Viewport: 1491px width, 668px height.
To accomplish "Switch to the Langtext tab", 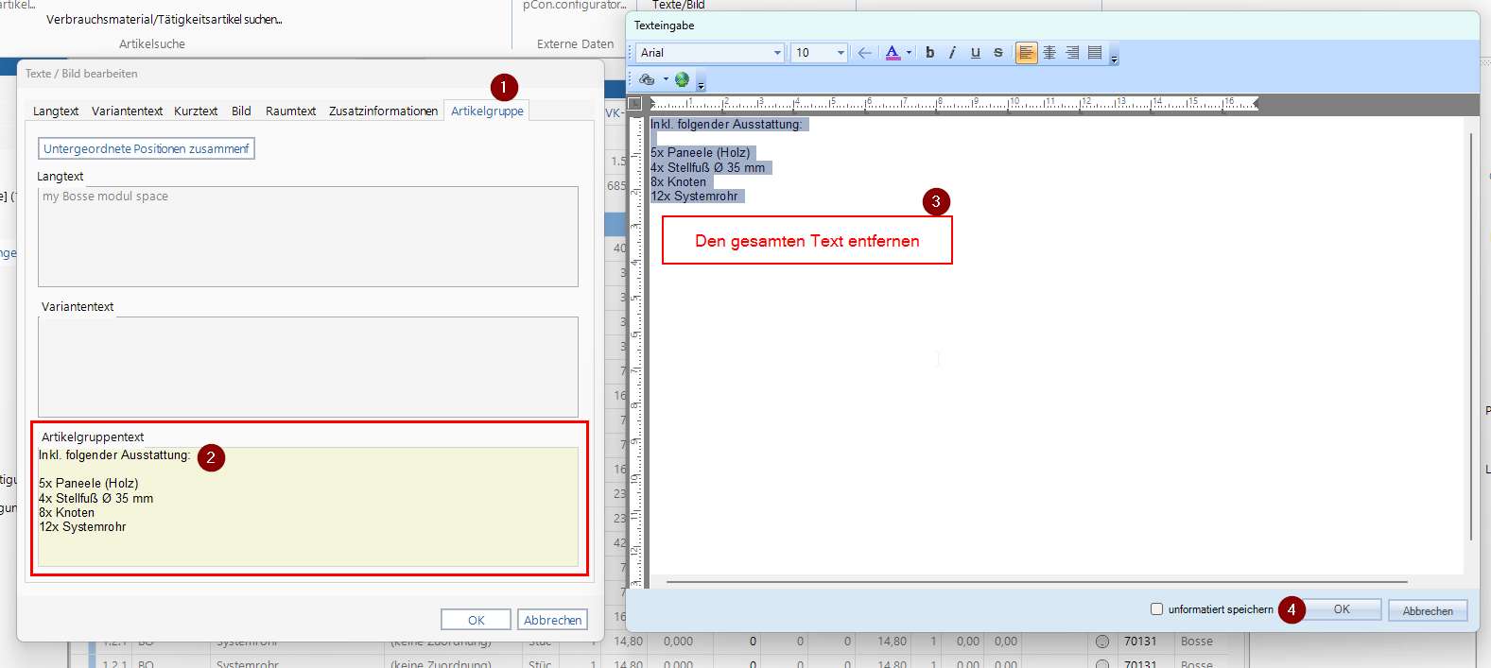I will click(x=56, y=111).
